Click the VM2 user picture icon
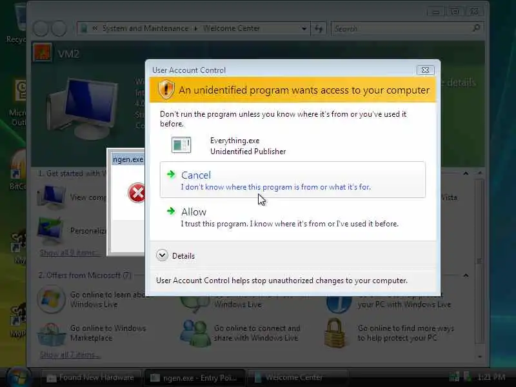The width and height of the screenshot is (516, 387). click(x=43, y=52)
